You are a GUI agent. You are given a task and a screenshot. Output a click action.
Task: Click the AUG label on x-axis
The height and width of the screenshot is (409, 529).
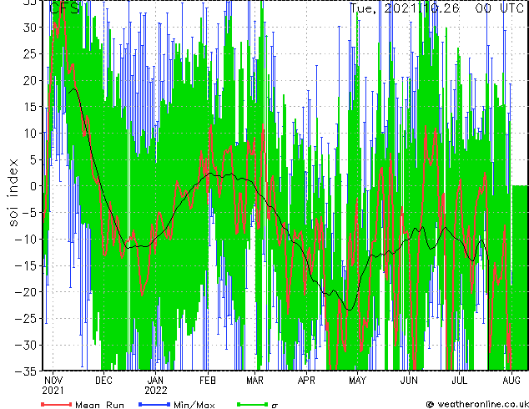pos(511,381)
